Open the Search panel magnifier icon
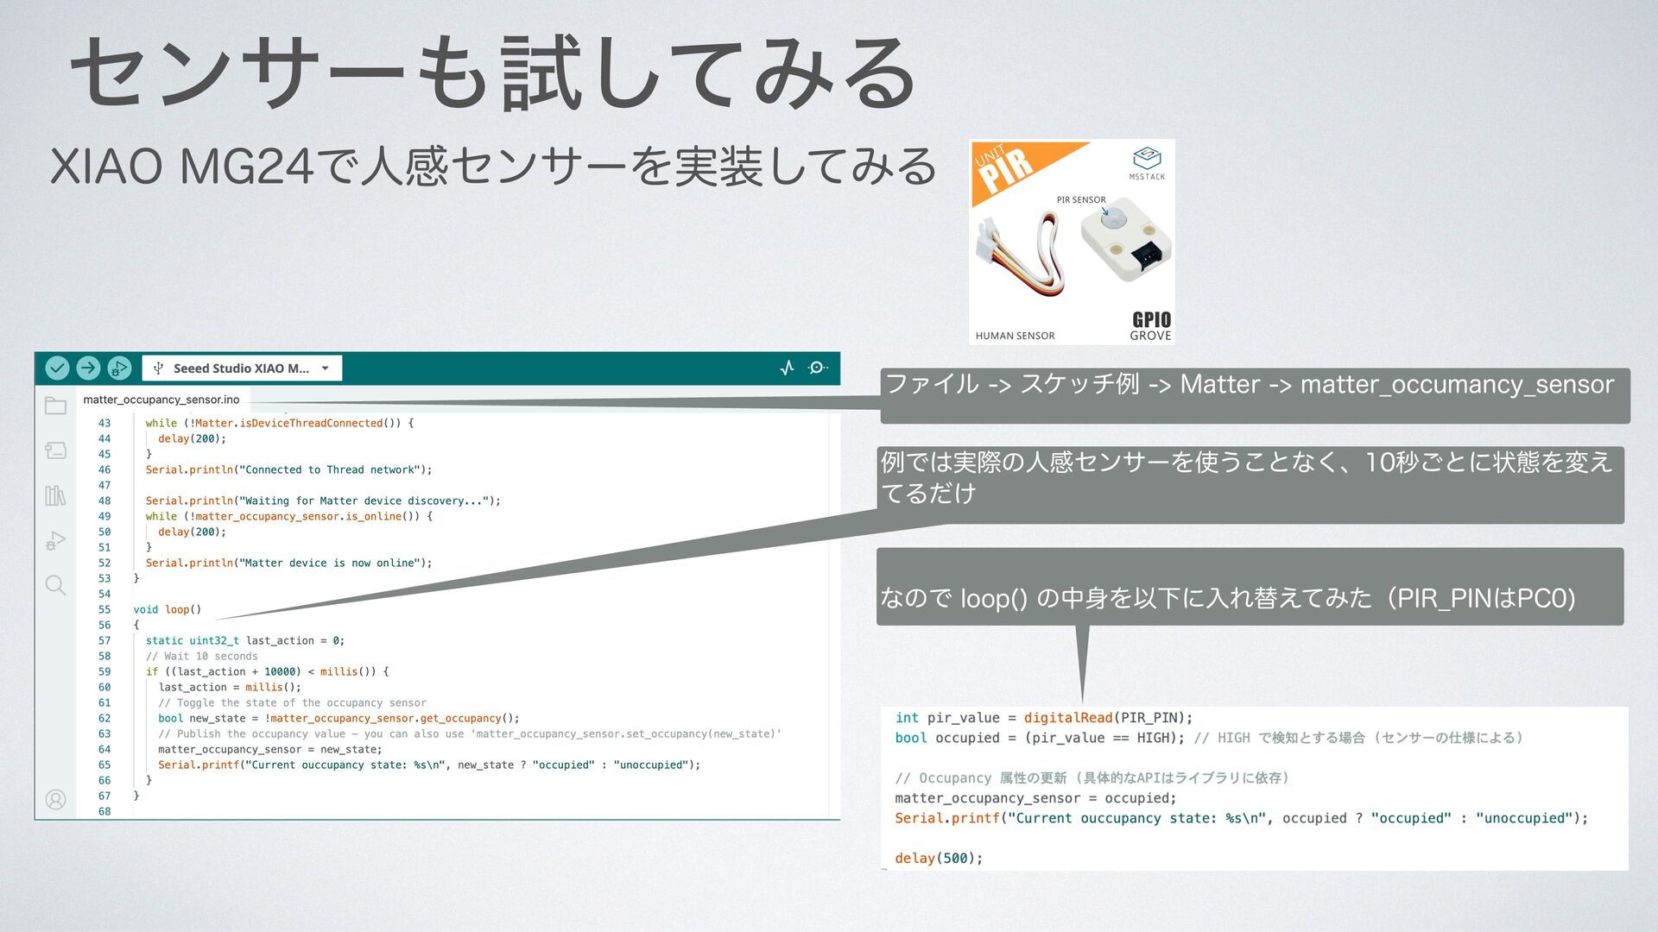Image resolution: width=1658 pixels, height=932 pixels. [55, 586]
